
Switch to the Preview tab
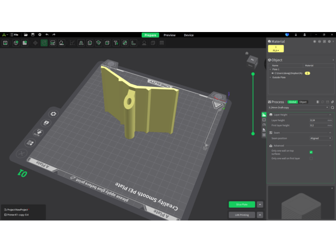tap(169, 35)
